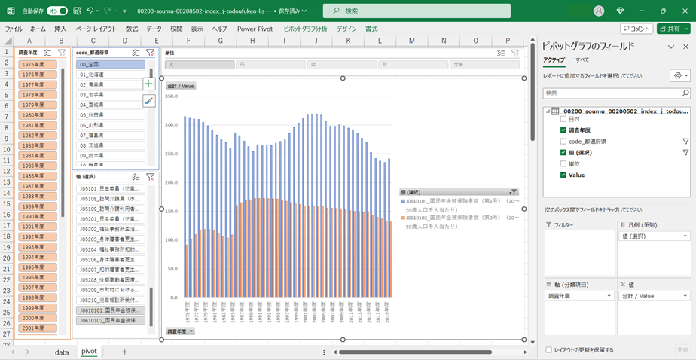Toggle the 自動保存 autosave switch
This screenshot has width=696, height=360.
(x=56, y=11)
